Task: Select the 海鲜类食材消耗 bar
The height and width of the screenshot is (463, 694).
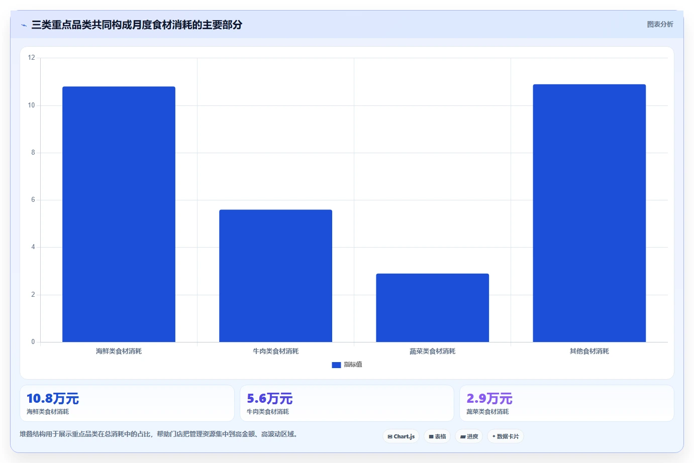Action: point(119,214)
